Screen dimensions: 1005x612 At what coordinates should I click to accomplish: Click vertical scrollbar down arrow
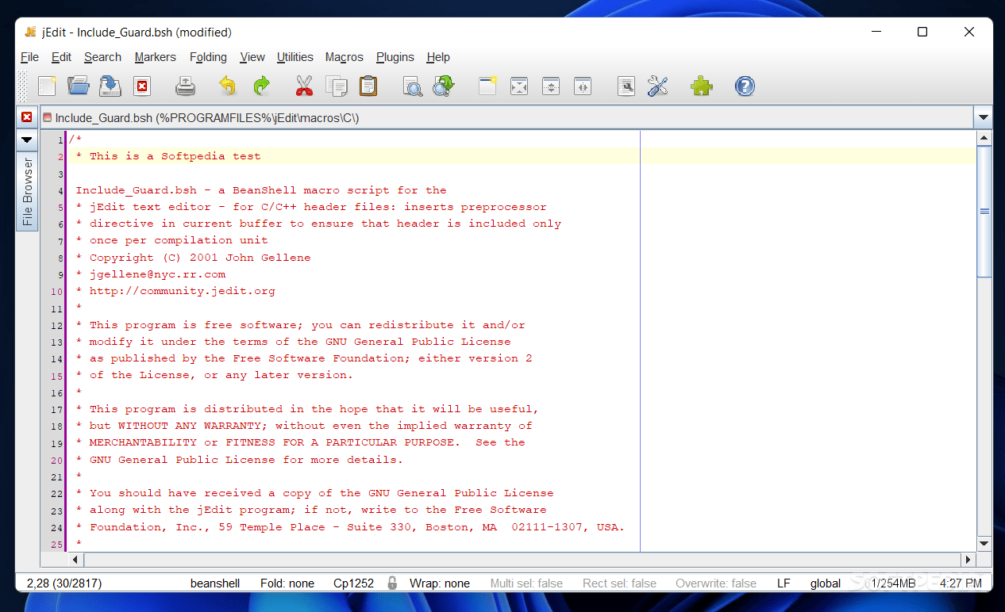[984, 544]
